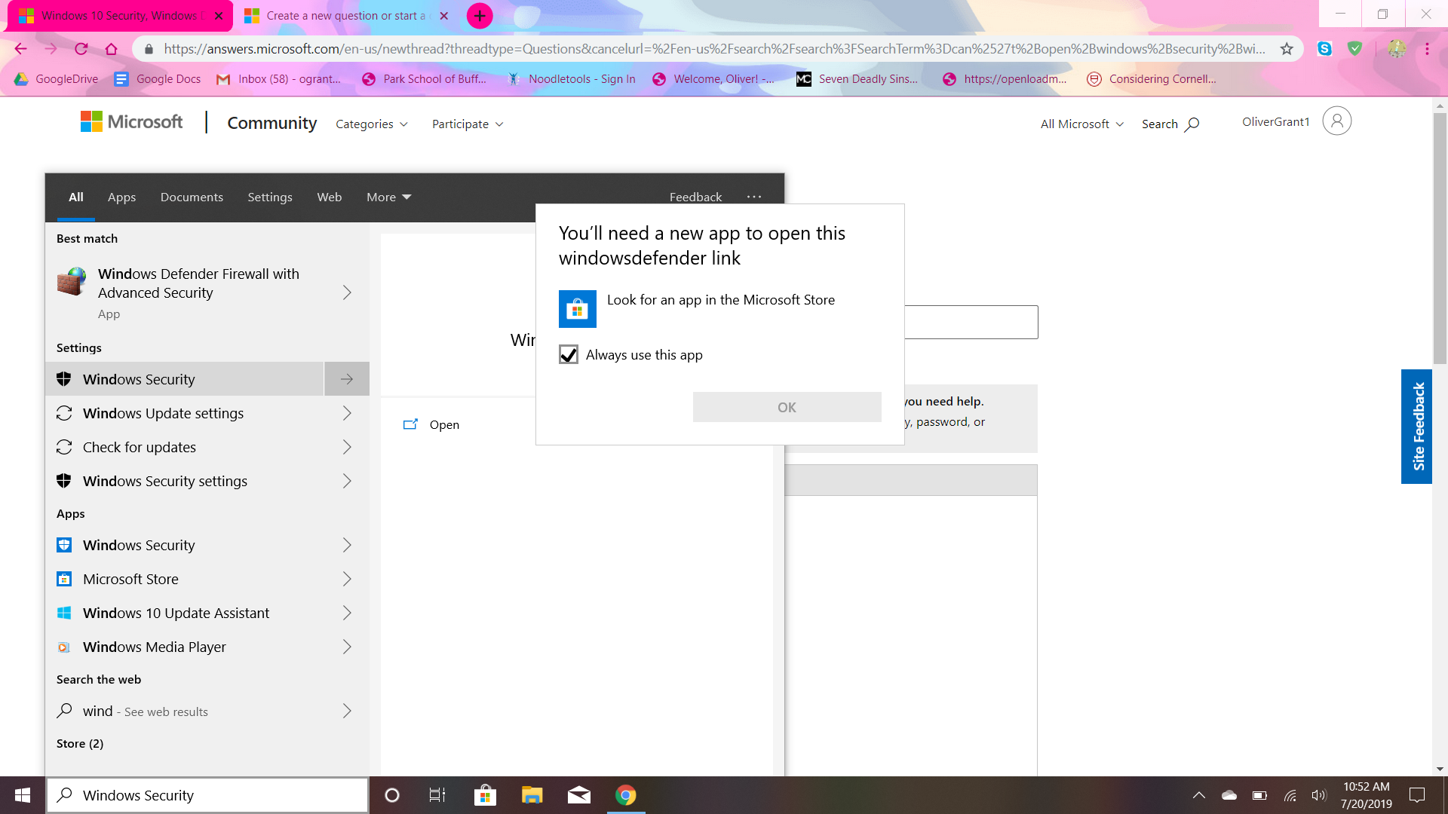This screenshot has height=814, width=1448.
Task: Select the Web search tab
Action: (330, 197)
